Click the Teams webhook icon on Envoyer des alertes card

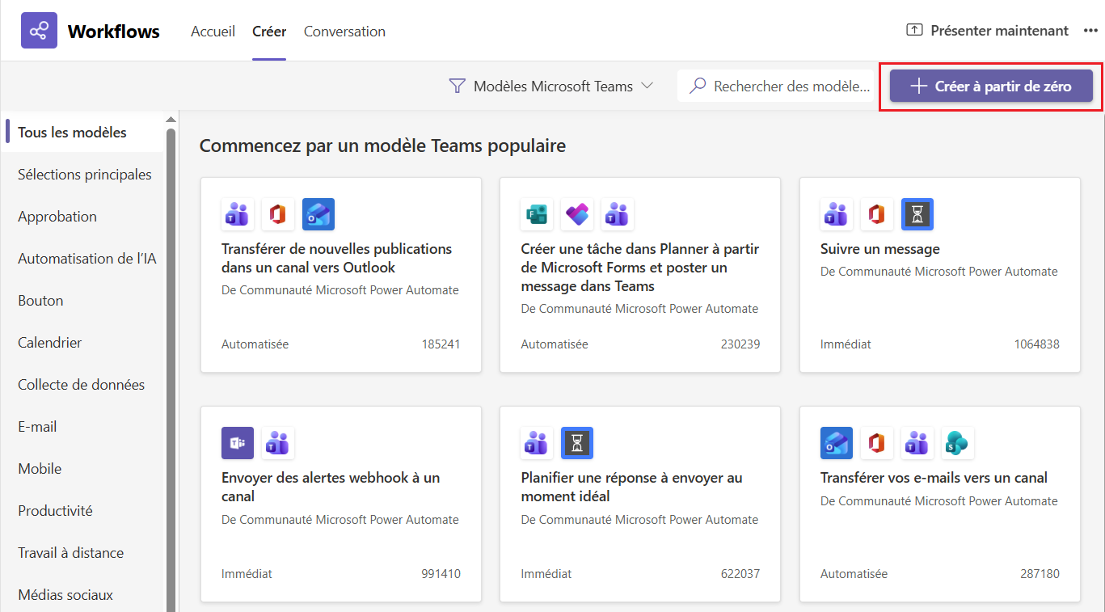(238, 444)
